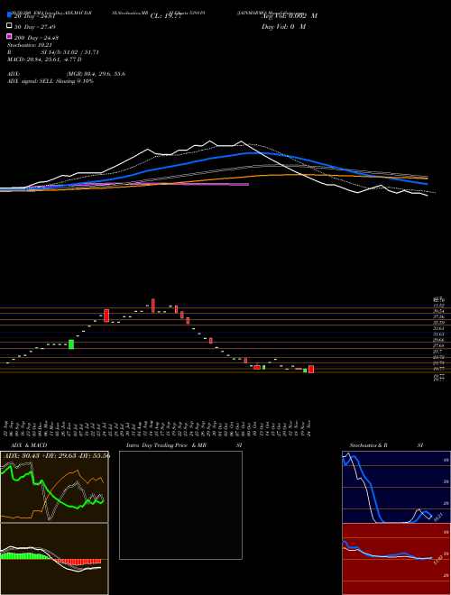Click the 'Stochastics & R' panel title
451x595 pixels.
point(368,445)
